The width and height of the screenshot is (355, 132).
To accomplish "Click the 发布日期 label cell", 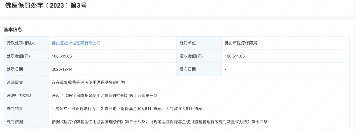I will [199, 69].
